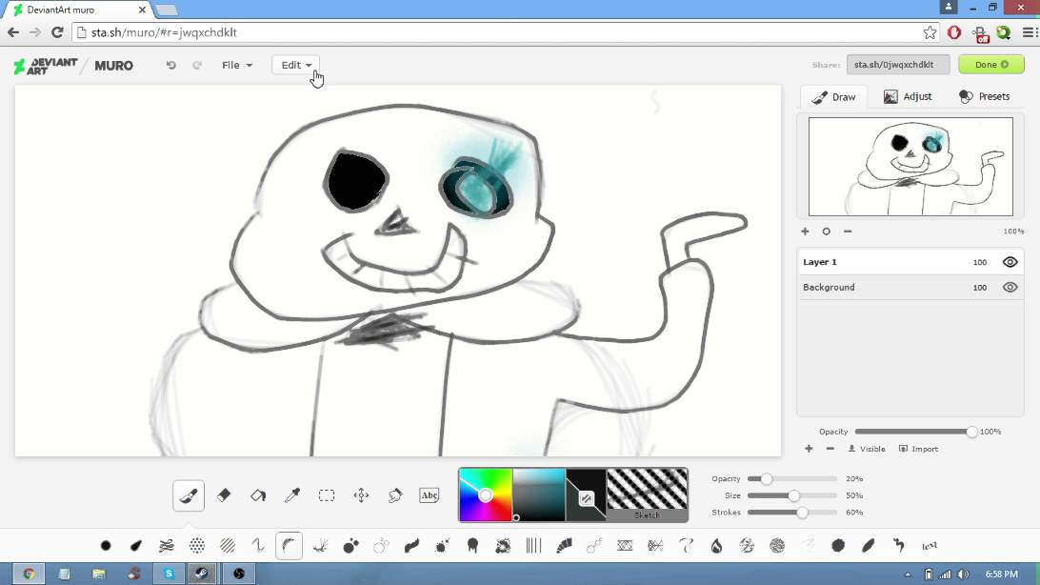Select the Eyedropper color picker tool
This screenshot has height=585, width=1040.
pyautogui.click(x=292, y=494)
